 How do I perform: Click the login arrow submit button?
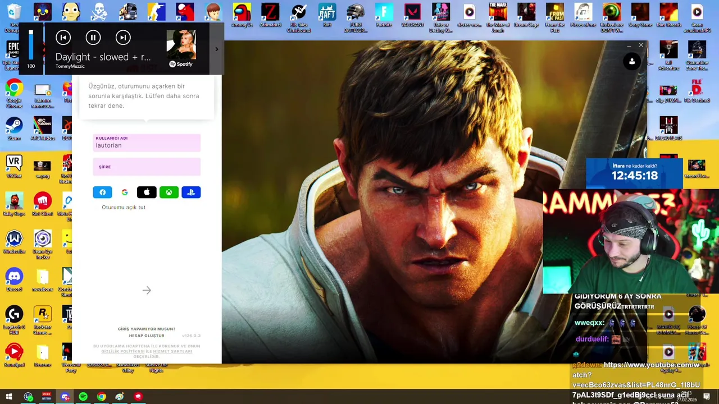pos(147,290)
